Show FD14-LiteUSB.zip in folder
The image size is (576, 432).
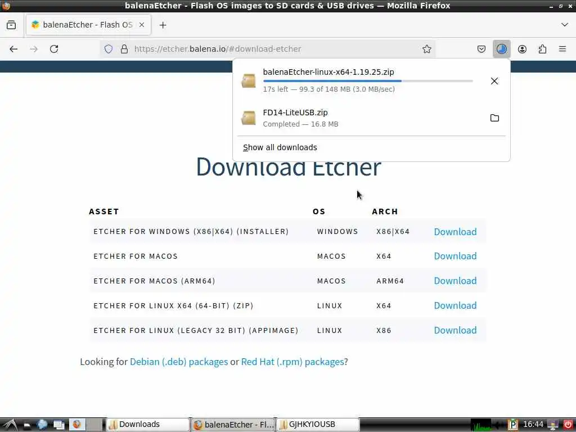494,118
